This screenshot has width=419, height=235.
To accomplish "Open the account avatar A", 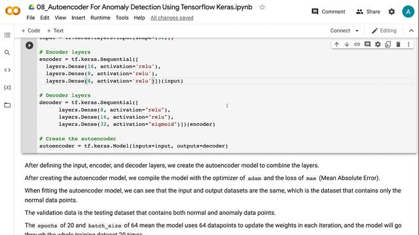I will tap(408, 12).
